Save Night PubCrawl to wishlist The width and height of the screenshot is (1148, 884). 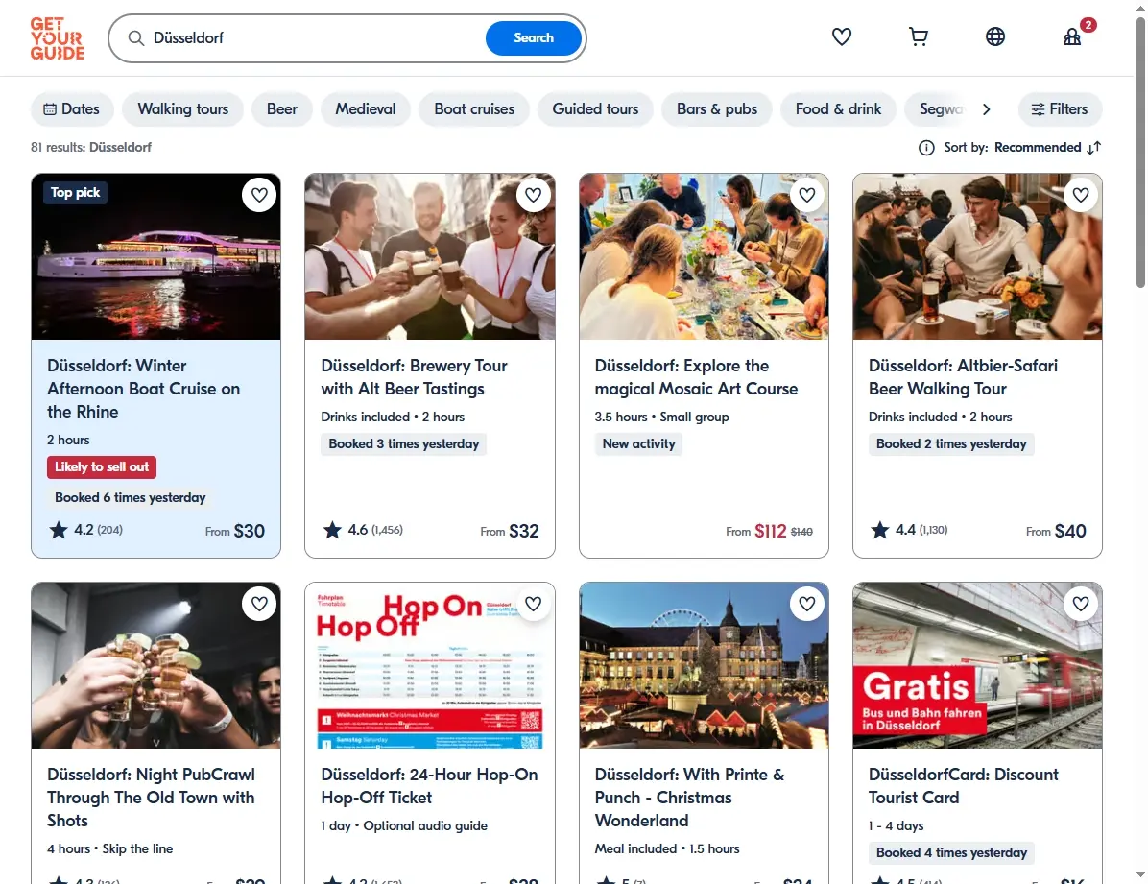click(259, 604)
